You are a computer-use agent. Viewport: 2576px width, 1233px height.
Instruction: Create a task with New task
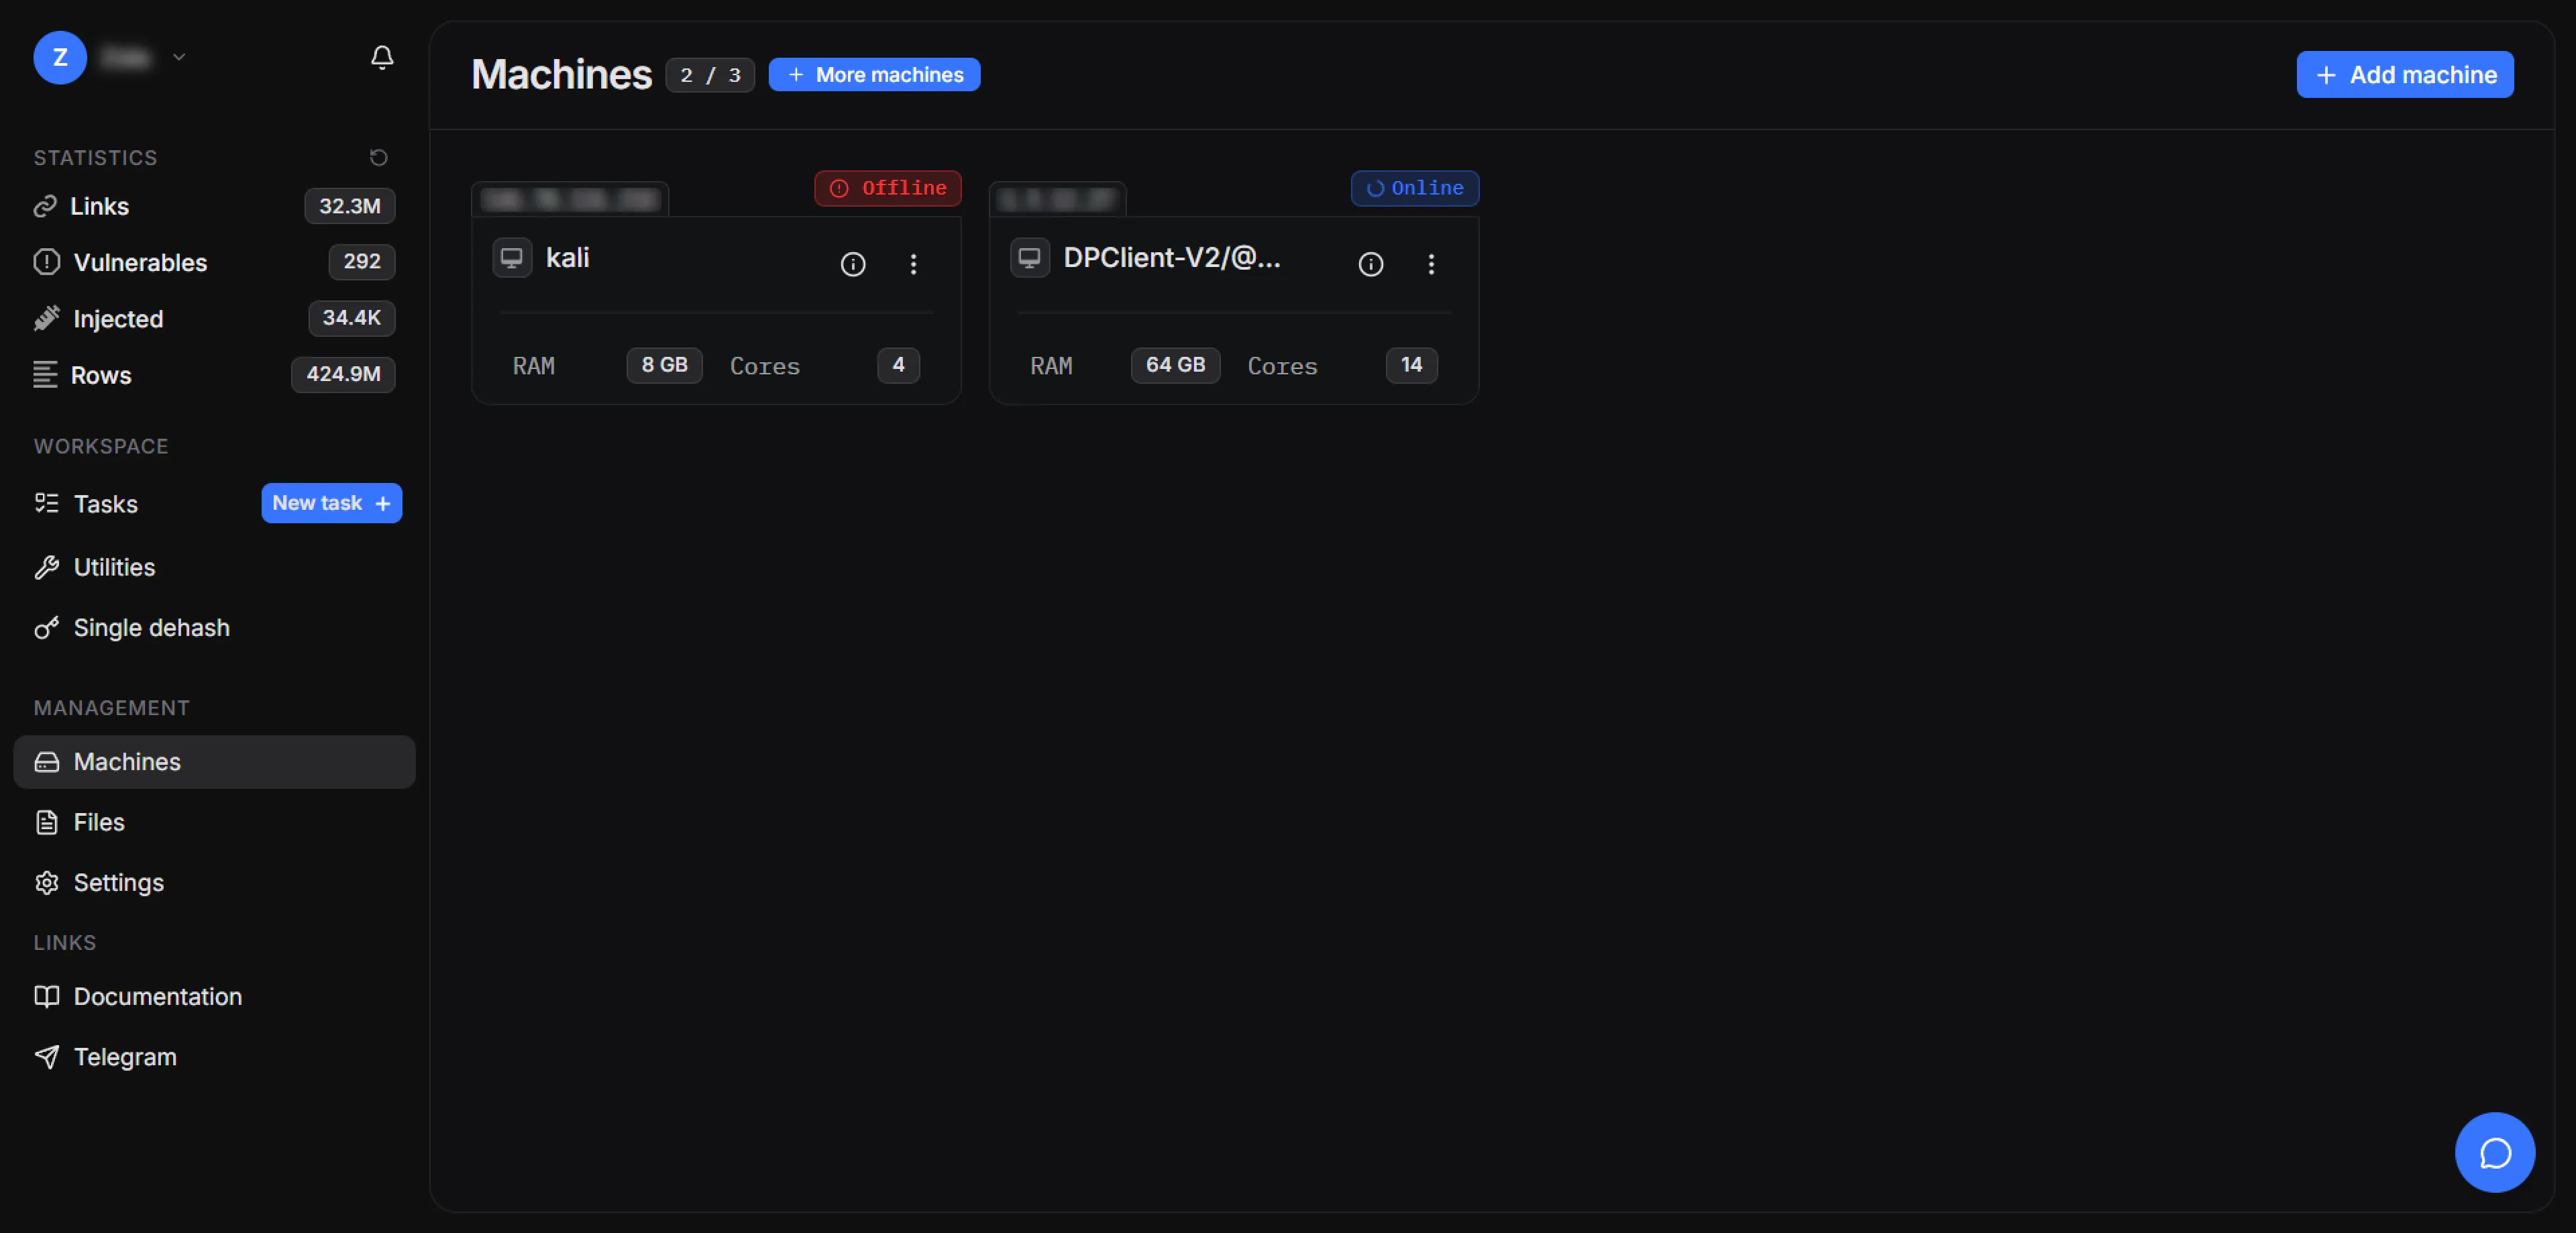(331, 503)
